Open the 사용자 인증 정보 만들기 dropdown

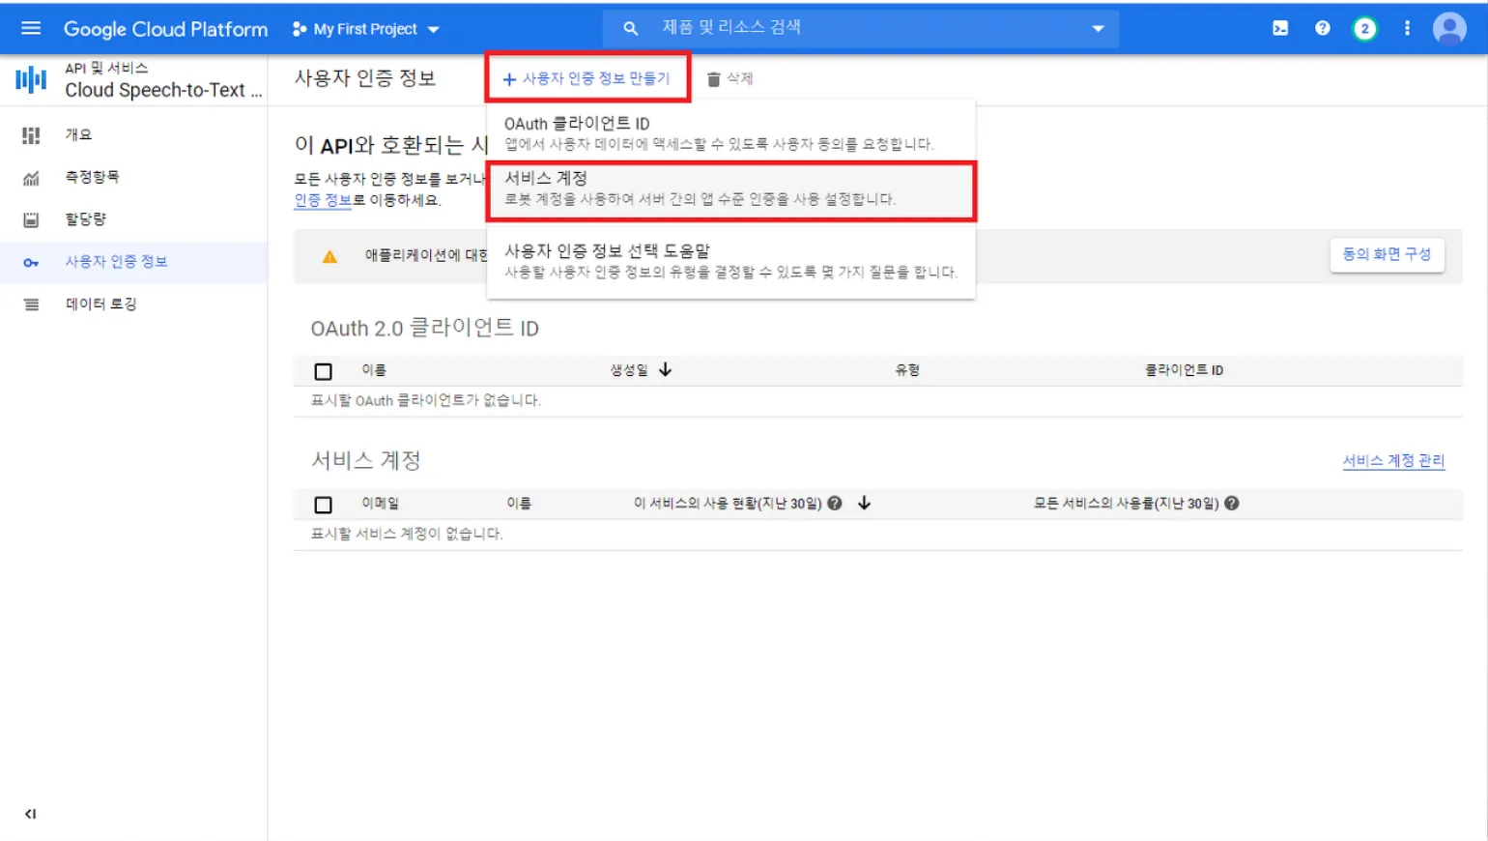click(587, 78)
